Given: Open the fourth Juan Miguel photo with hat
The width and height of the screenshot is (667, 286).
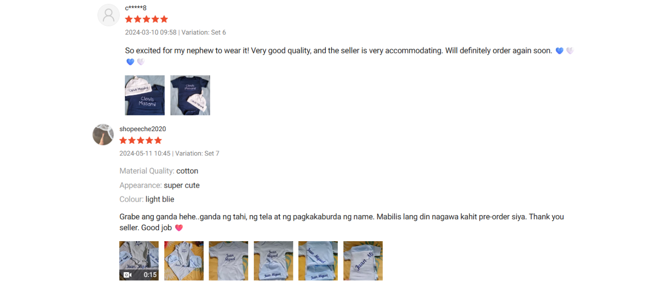Looking at the screenshot, I should (x=273, y=261).
